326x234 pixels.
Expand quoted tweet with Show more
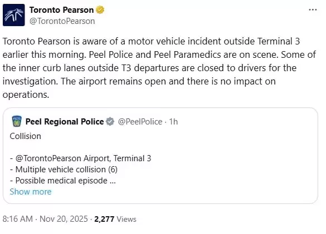(x=31, y=192)
